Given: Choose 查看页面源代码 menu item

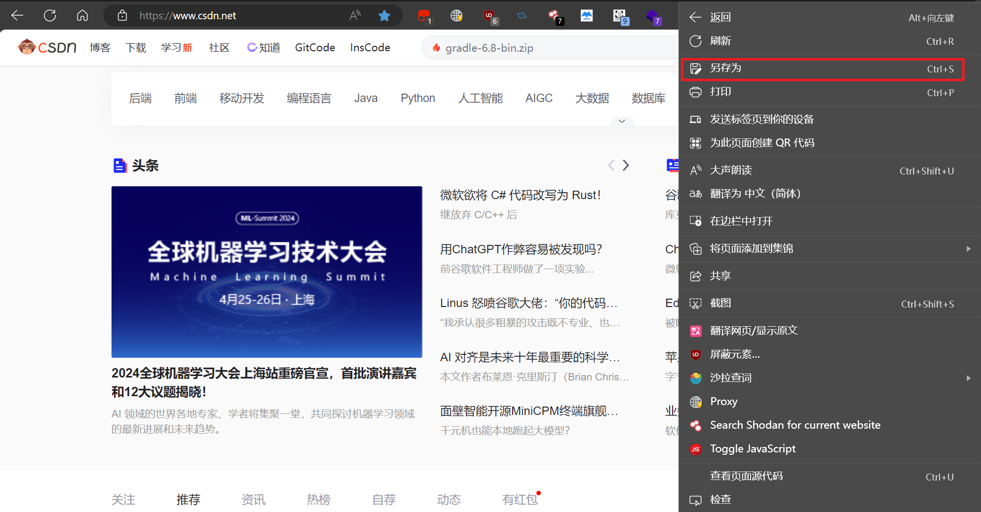Looking at the screenshot, I should click(x=830, y=476).
